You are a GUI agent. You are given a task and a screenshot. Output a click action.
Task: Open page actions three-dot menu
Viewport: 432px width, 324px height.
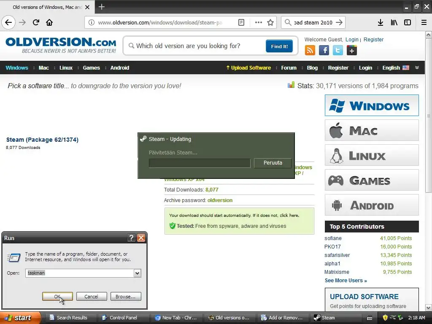pyautogui.click(x=259, y=22)
